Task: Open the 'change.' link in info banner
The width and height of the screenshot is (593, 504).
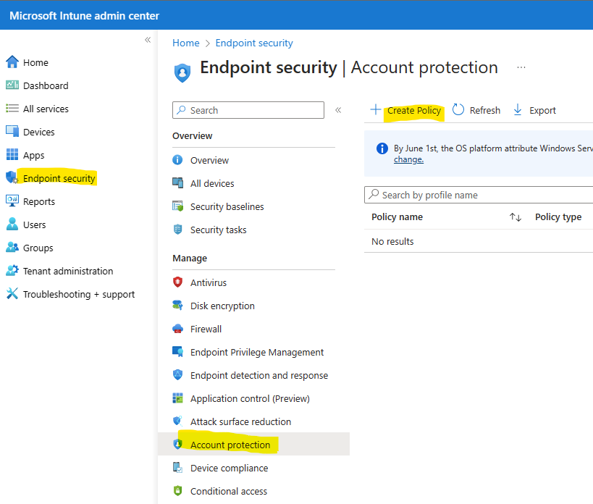Action: (408, 159)
